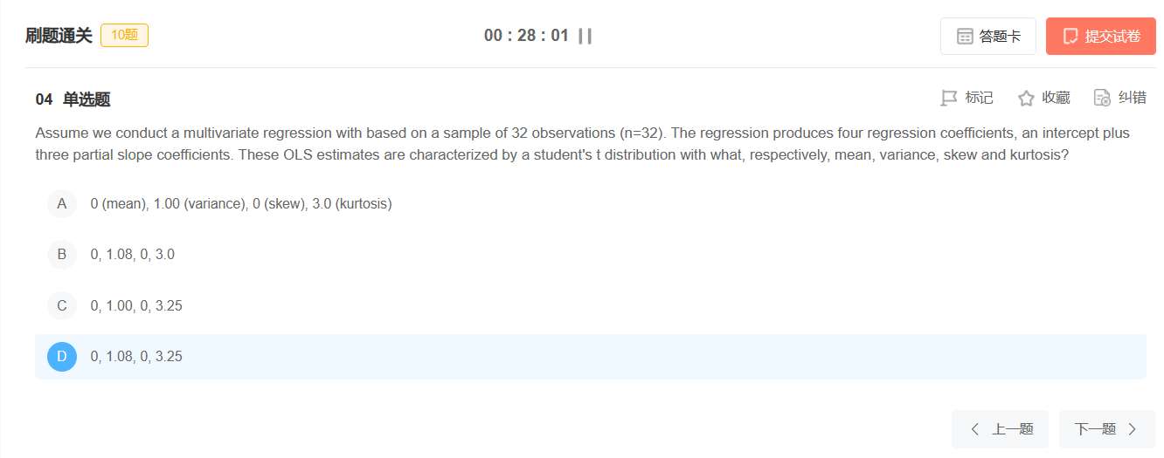This screenshot has height=458, width=1164.
Task: Select the highlighted answer option D
Action: pos(62,357)
